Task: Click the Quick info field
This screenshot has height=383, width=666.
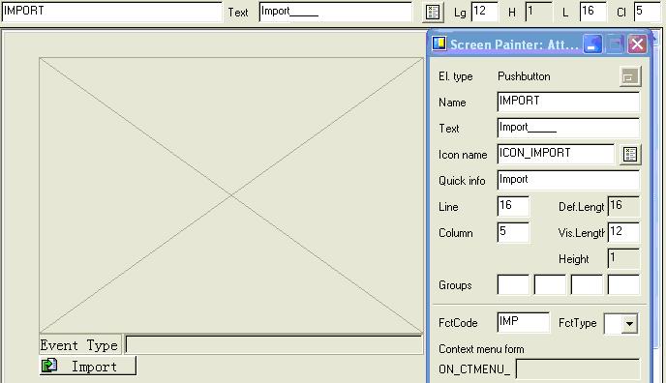Action: pos(568,180)
